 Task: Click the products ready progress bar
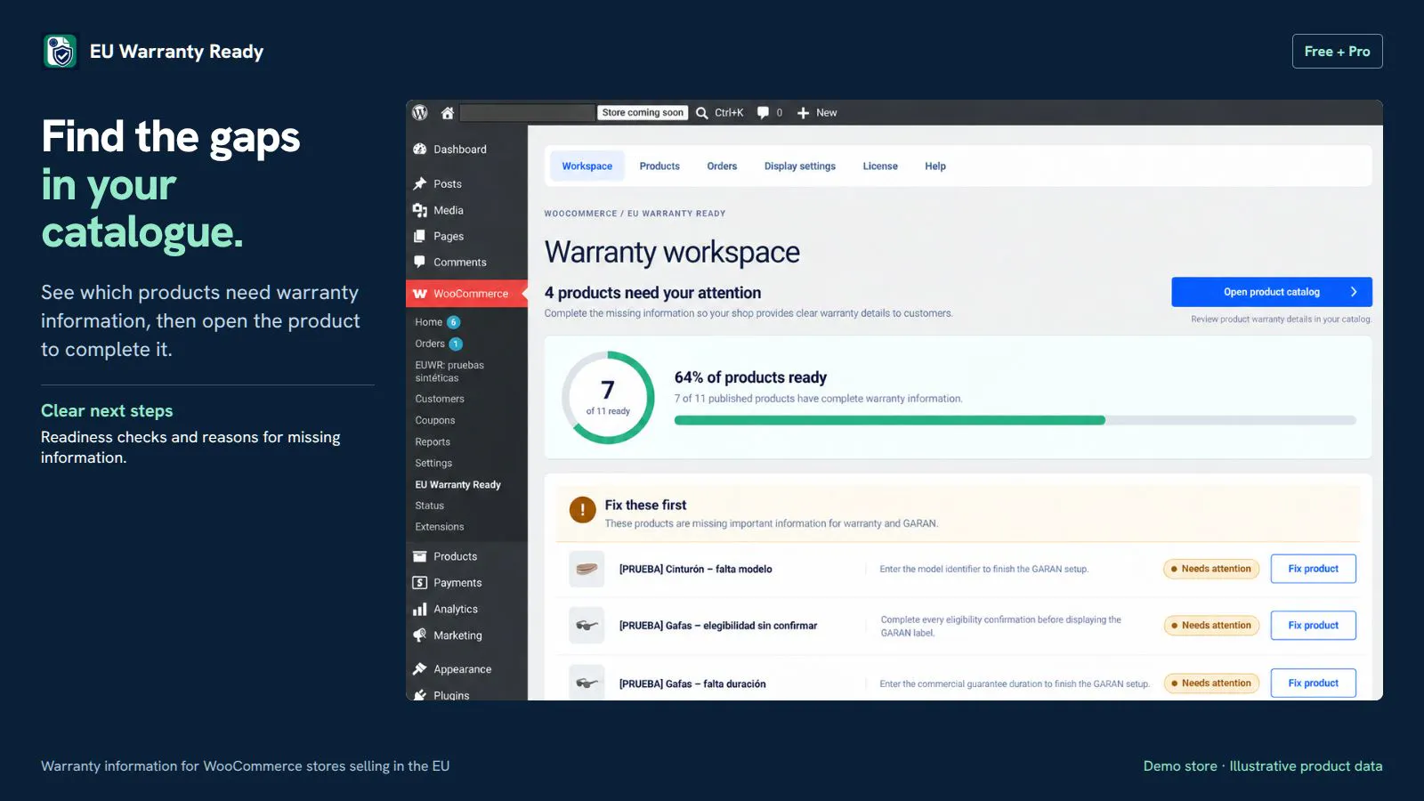click(x=1015, y=420)
